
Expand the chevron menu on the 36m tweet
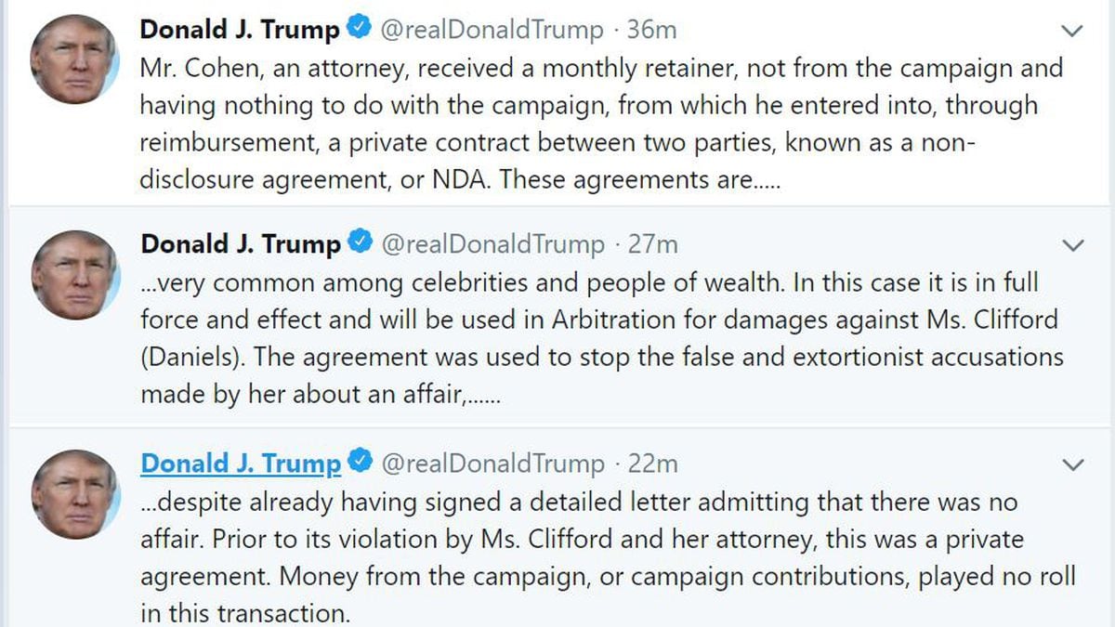pos(1072,32)
